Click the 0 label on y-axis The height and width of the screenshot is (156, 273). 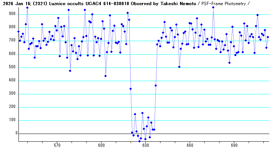[15, 133]
